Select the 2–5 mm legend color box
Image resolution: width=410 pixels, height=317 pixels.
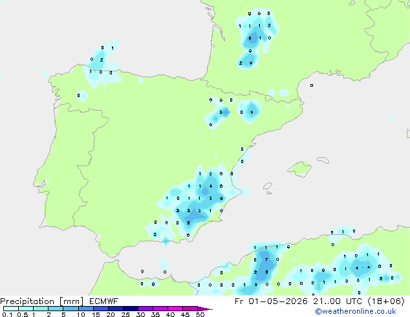coord(56,309)
